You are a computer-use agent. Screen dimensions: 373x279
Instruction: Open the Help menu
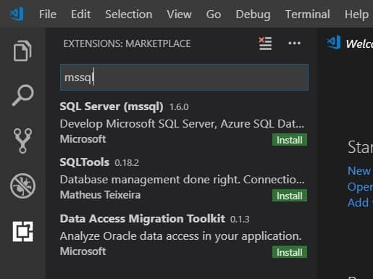356,14
